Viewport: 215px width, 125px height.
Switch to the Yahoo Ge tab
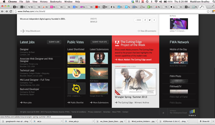(x=83, y=7)
